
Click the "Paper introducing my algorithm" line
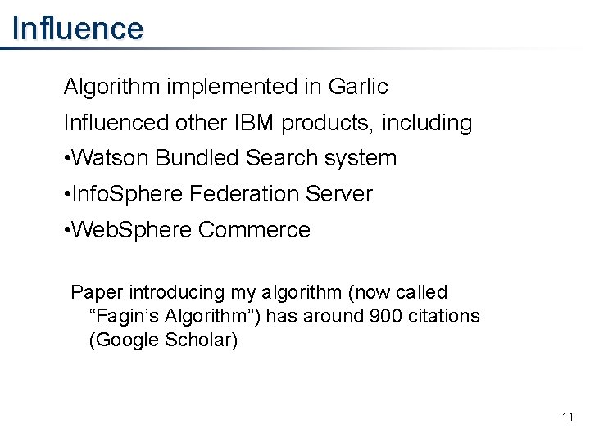259,292
